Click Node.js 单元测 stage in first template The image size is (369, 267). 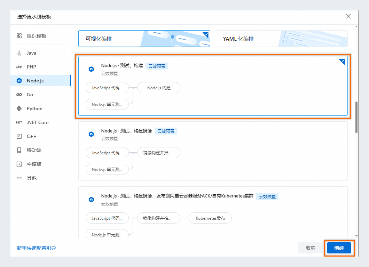point(107,104)
